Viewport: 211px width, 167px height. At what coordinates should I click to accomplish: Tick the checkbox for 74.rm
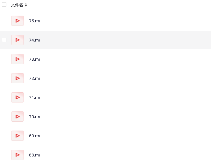click(x=4, y=40)
